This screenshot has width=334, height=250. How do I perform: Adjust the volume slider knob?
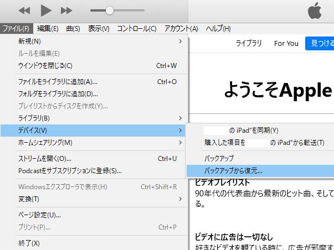pyautogui.click(x=110, y=11)
